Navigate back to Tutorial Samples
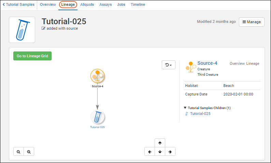Image resolution: width=271 pixels, height=163 pixels. pos(18,5)
